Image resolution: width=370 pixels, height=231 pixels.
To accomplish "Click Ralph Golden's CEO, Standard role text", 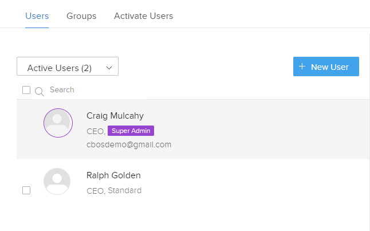I will point(114,190).
